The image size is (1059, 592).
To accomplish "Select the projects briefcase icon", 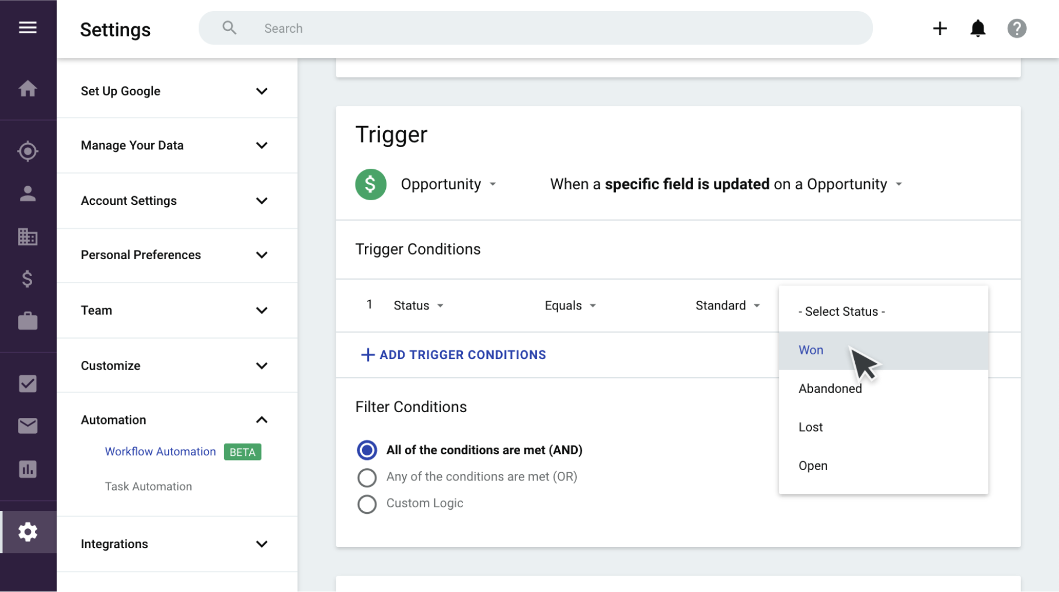I will coord(27,321).
